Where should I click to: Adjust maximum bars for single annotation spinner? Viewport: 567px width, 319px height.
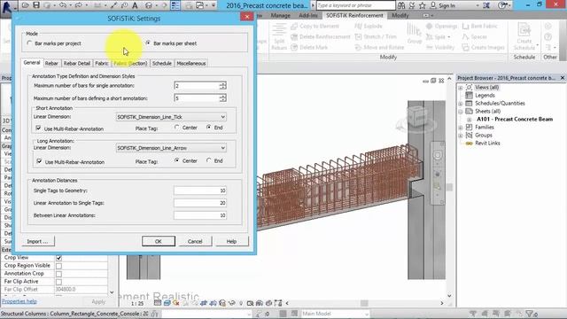click(x=222, y=86)
